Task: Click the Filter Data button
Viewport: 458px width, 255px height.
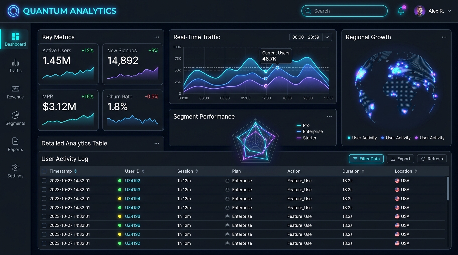Action: pos(366,159)
